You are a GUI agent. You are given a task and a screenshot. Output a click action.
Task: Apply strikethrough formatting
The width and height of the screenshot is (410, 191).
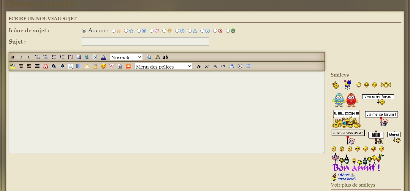click(199, 66)
